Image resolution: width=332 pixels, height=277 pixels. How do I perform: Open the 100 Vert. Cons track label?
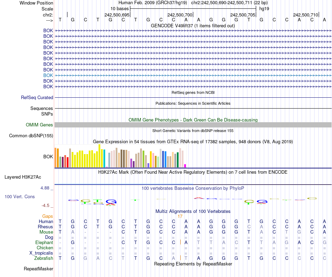pos(20,196)
